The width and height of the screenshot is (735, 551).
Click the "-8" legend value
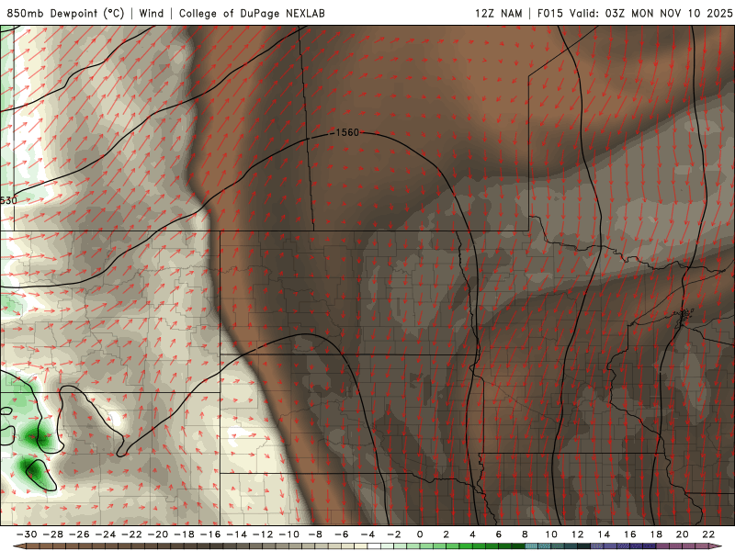coord(315,534)
